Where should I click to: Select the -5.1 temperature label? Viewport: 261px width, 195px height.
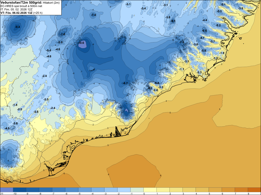(223, 5)
